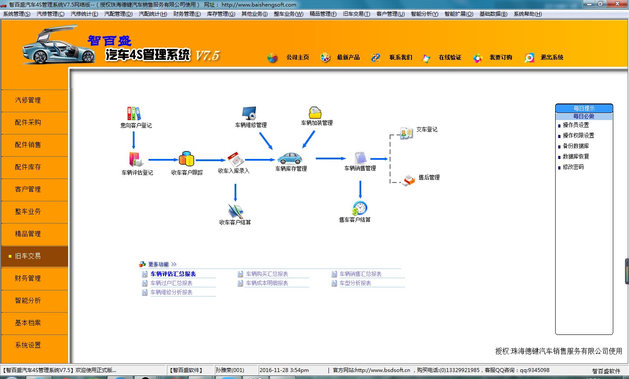The image size is (629, 379).
Task: Select 旧车交易 in the left sidebar
Action: 35,256
